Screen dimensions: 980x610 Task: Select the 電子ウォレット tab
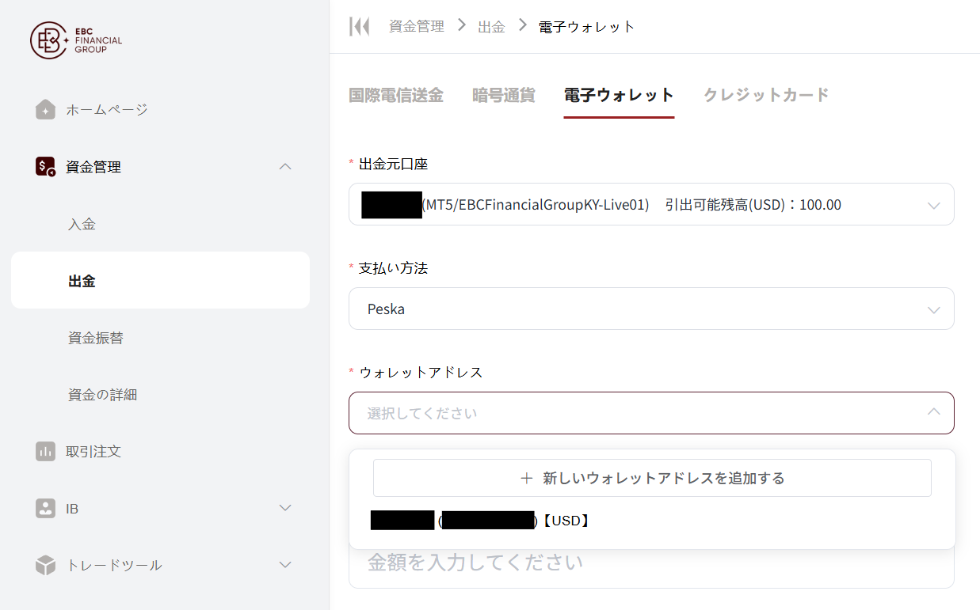(x=619, y=96)
